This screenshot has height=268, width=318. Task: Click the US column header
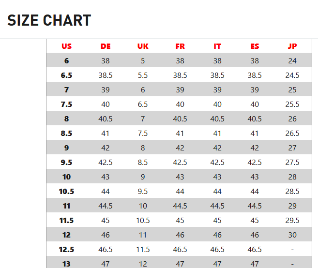point(66,46)
